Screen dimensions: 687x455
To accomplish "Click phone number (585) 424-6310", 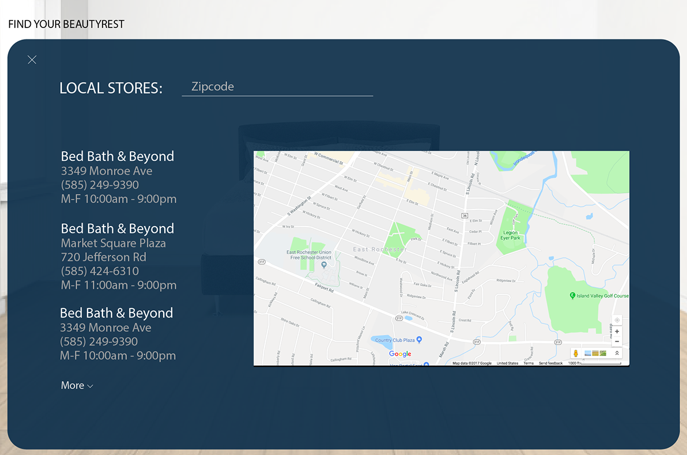I will (100, 271).
